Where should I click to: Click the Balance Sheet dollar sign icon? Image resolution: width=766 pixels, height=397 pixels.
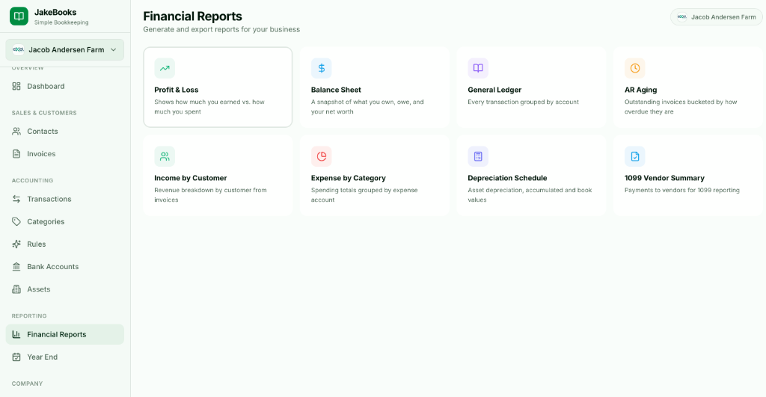(322, 68)
